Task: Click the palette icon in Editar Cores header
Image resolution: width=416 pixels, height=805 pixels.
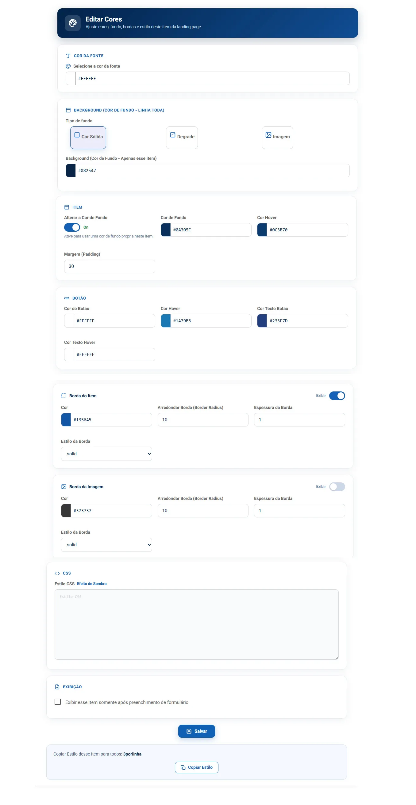Action: [x=73, y=23]
